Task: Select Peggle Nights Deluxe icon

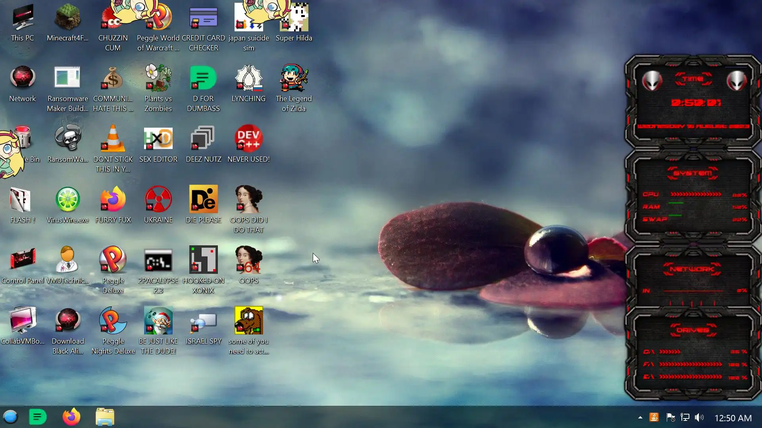Action: tap(113, 321)
